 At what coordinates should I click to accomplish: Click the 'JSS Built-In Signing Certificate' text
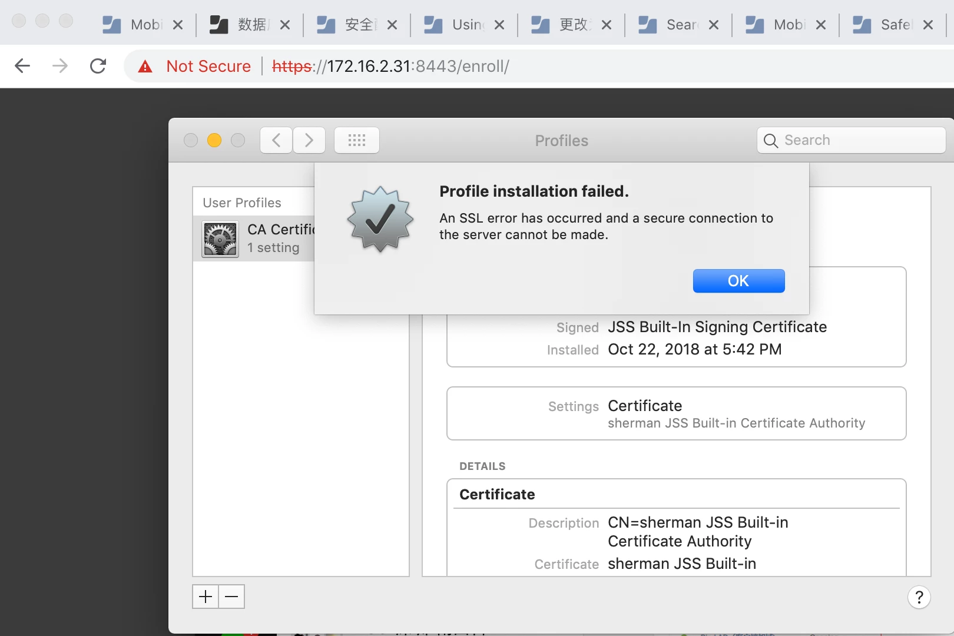click(717, 327)
